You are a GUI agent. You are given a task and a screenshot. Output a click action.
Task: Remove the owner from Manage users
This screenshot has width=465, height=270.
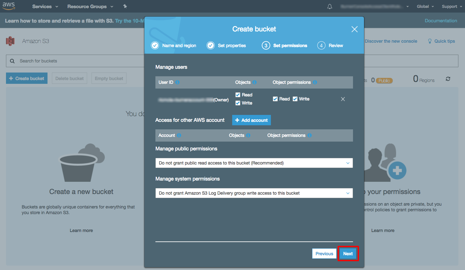coord(343,99)
